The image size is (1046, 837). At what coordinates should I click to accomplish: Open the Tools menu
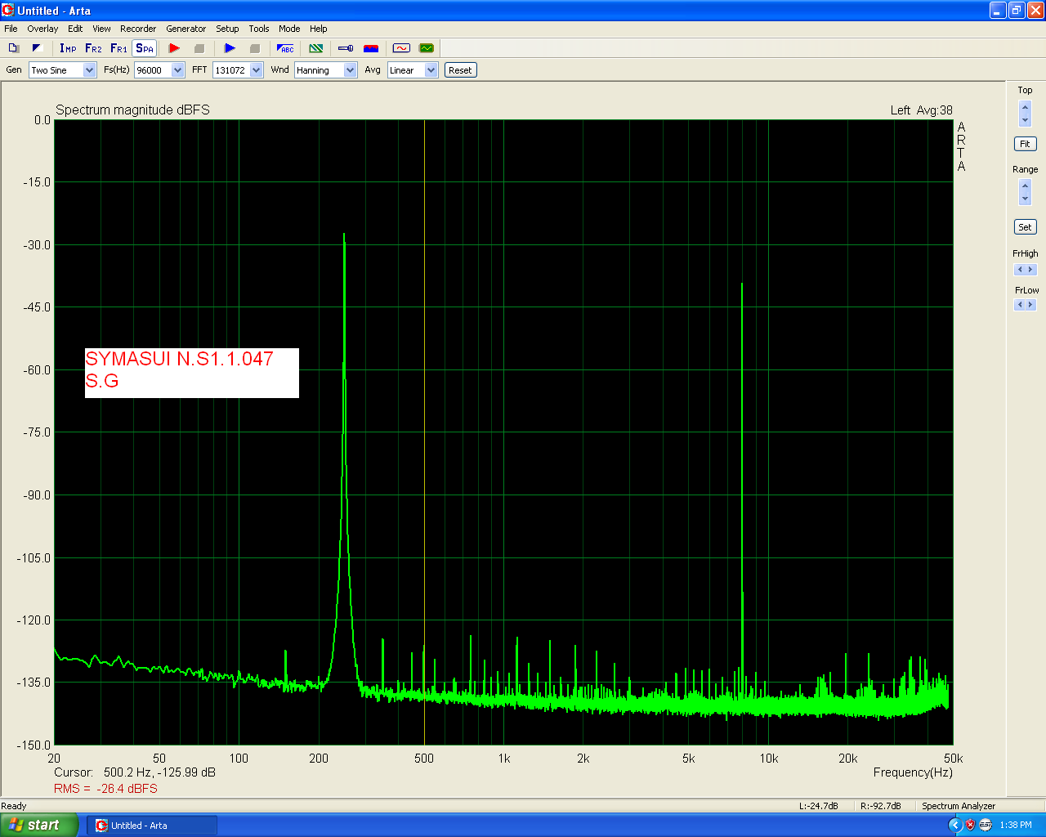(259, 29)
